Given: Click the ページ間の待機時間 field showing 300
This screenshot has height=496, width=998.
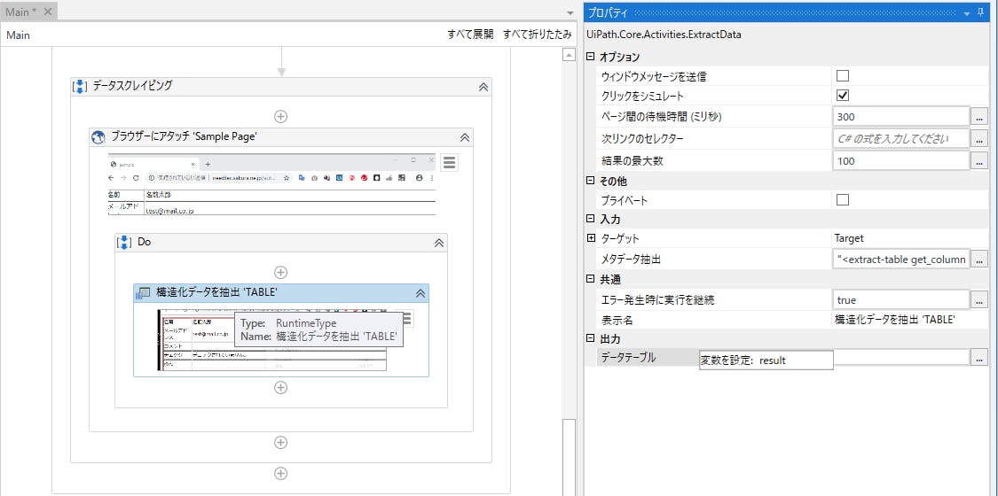Looking at the screenshot, I should pos(900,117).
